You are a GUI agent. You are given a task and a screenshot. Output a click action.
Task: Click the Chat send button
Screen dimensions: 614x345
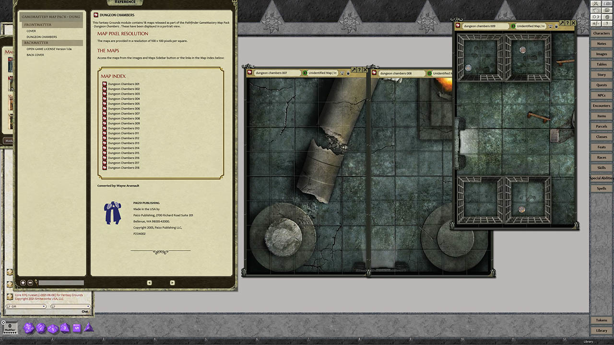[84, 311]
